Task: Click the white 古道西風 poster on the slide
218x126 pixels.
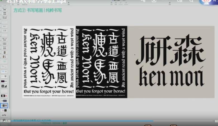Action: pos(49,62)
